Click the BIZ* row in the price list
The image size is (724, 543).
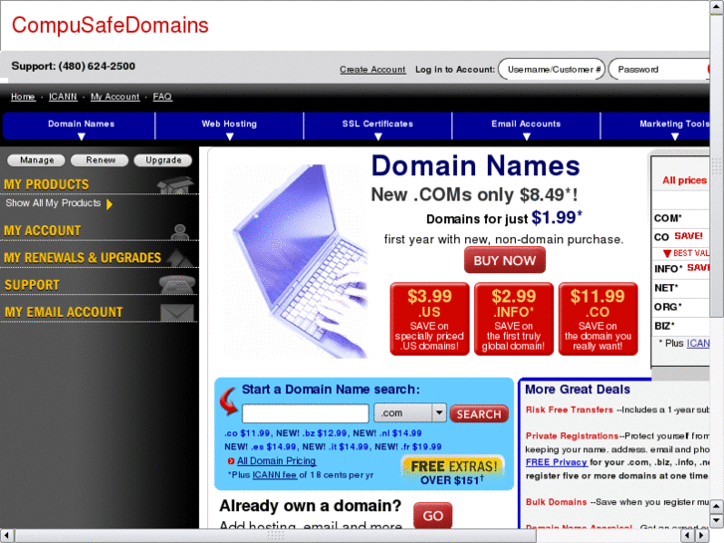click(x=681, y=326)
